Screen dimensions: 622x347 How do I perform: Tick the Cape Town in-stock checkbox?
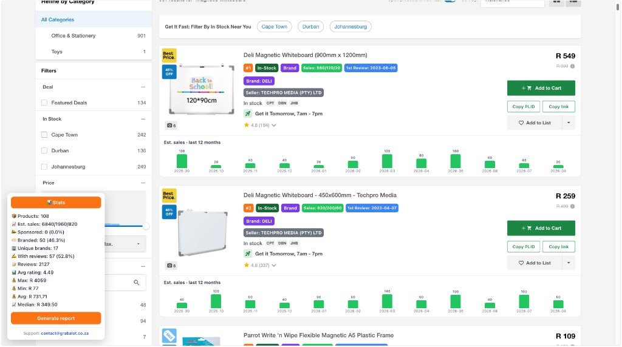pos(44,135)
